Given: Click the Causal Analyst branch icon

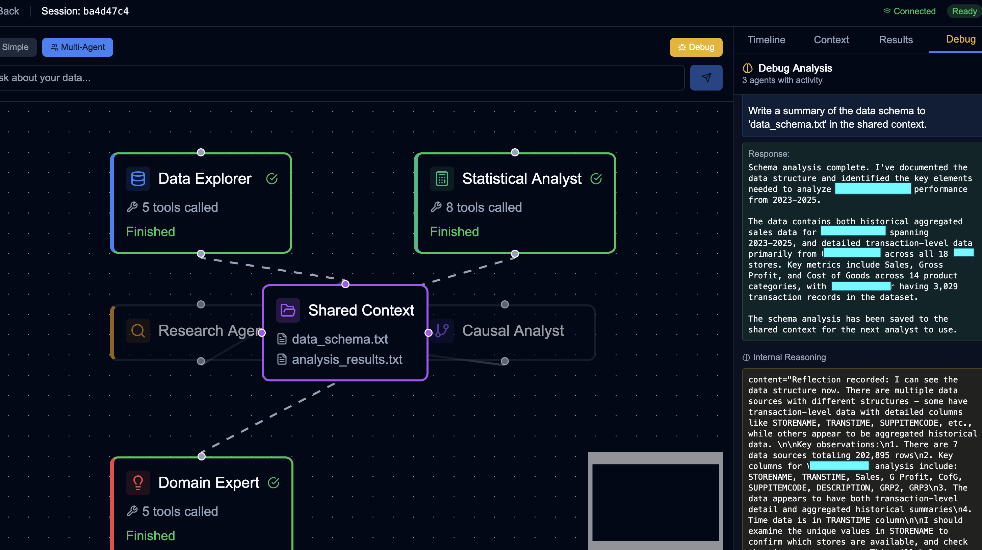Looking at the screenshot, I should coord(443,330).
